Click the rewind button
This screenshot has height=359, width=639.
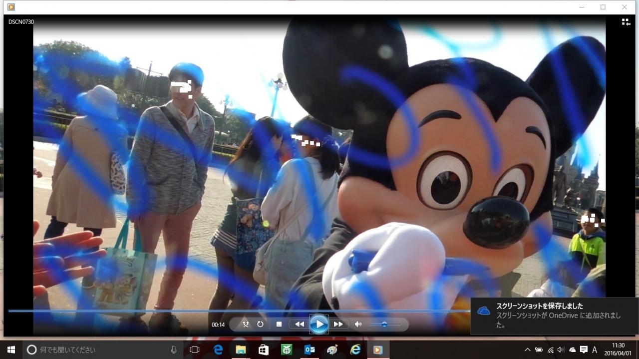tap(300, 324)
